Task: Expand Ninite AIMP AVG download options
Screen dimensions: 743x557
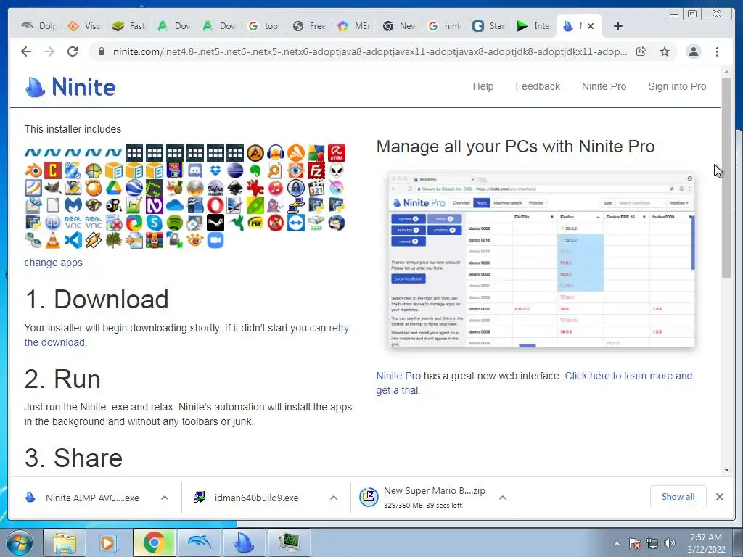Action: tap(165, 498)
